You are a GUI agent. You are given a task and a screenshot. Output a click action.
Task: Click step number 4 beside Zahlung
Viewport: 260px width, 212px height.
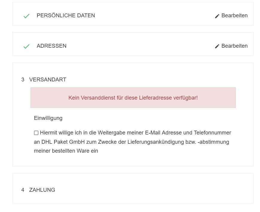[23, 190]
